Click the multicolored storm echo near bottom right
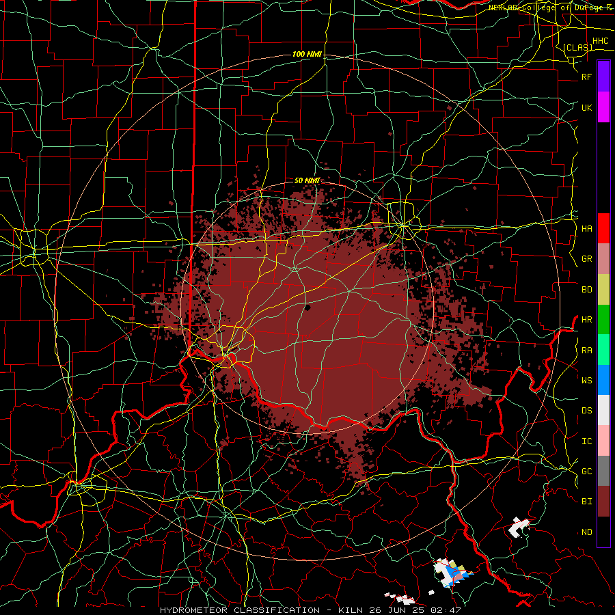The image size is (615, 615). pyautogui.click(x=452, y=573)
